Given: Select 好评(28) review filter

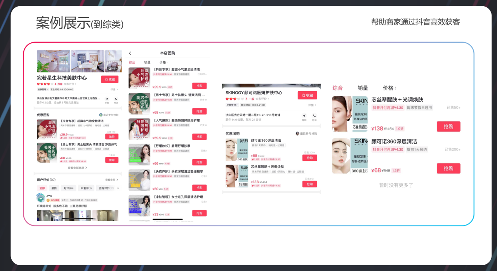Looking at the screenshot, I should tap(68, 188).
